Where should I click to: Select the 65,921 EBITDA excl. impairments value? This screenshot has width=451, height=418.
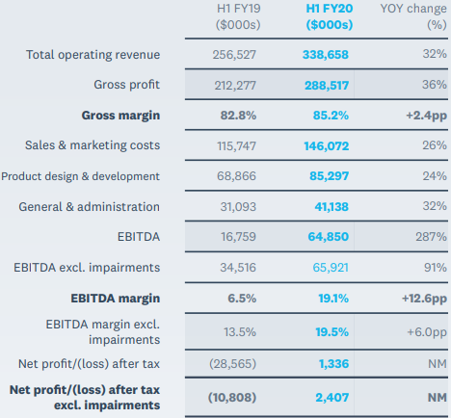tap(331, 268)
